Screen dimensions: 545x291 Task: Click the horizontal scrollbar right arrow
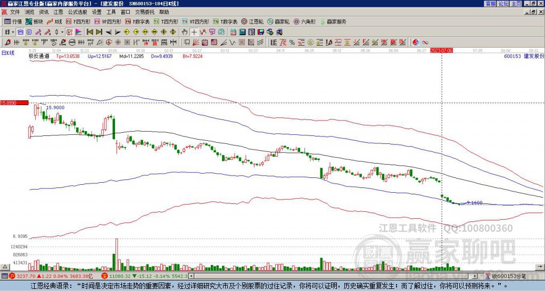[475, 276]
